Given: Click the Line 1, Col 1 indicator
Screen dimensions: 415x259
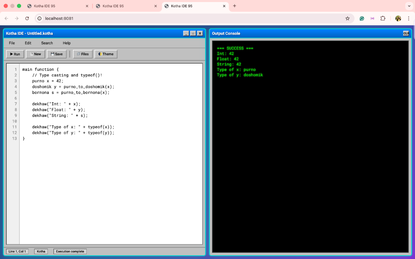Looking at the screenshot, I should [17, 251].
